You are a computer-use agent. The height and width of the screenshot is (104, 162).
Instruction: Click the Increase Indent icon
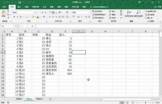(63, 17)
